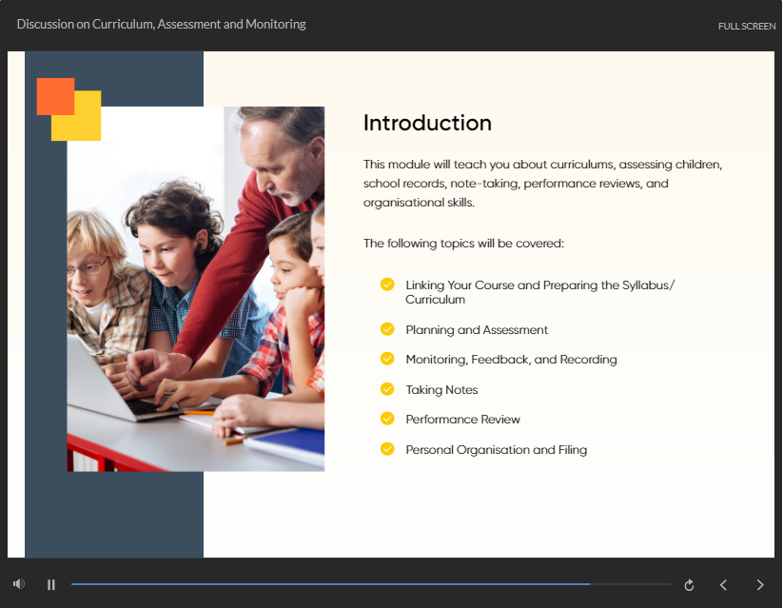The width and height of the screenshot is (783, 608).
Task: Mute the course audio volume icon
Action: click(19, 583)
